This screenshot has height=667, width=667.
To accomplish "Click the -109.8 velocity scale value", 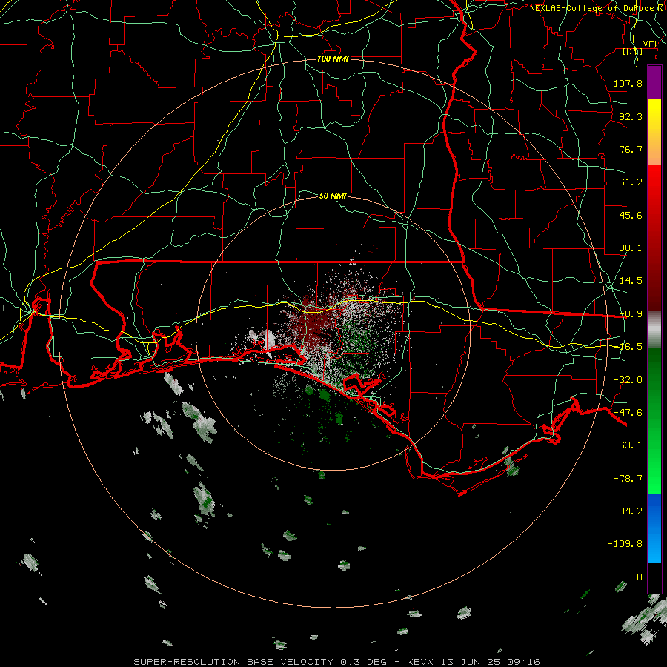I will [x=625, y=544].
